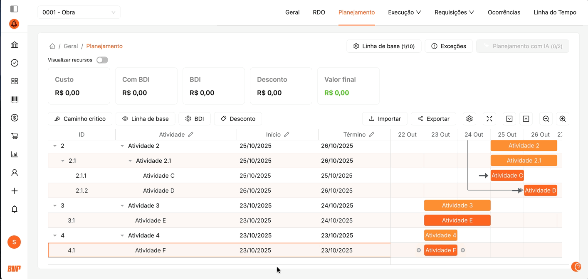Open the shopping cart sidebar icon
Image resolution: width=588 pixels, height=279 pixels.
(15, 136)
